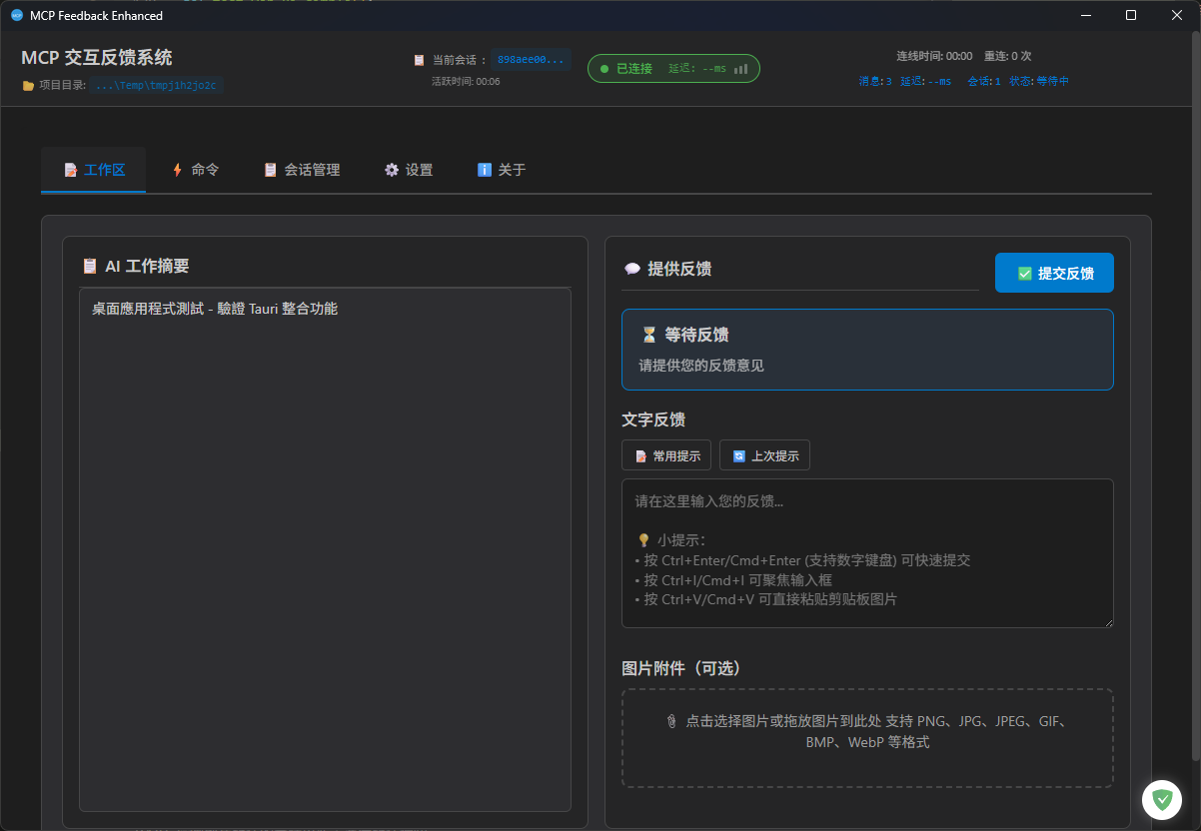Viewport: 1201px width, 831px height.
Task: Click the 上次提示 button
Action: tap(764, 455)
